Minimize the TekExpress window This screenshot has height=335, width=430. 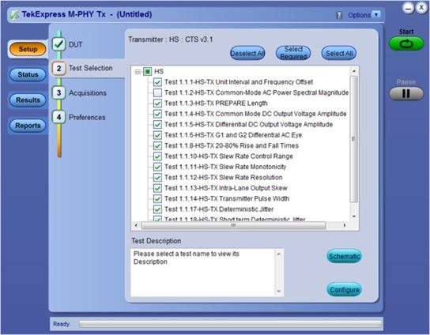(x=408, y=8)
